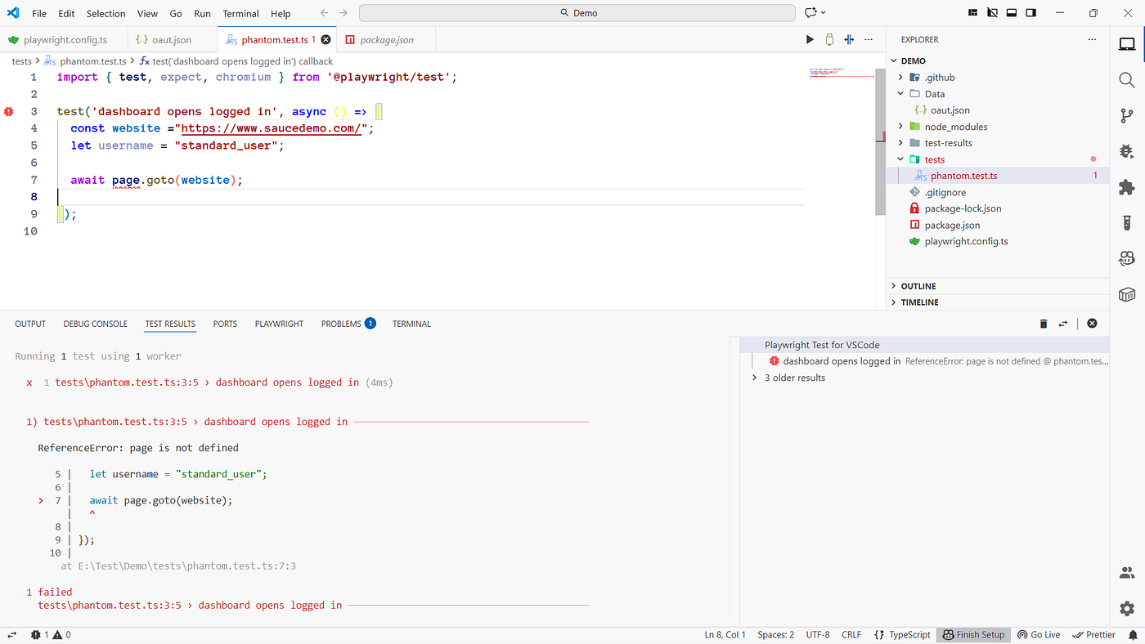Clear all test results with trash icon
The image size is (1145, 644).
[x=1044, y=324]
